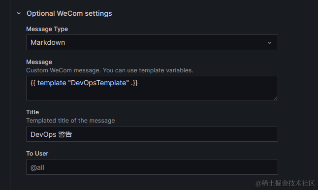This screenshot has height=190, width=318.
Task: Click the Custom WeCom message description text
Action: [x=110, y=70]
